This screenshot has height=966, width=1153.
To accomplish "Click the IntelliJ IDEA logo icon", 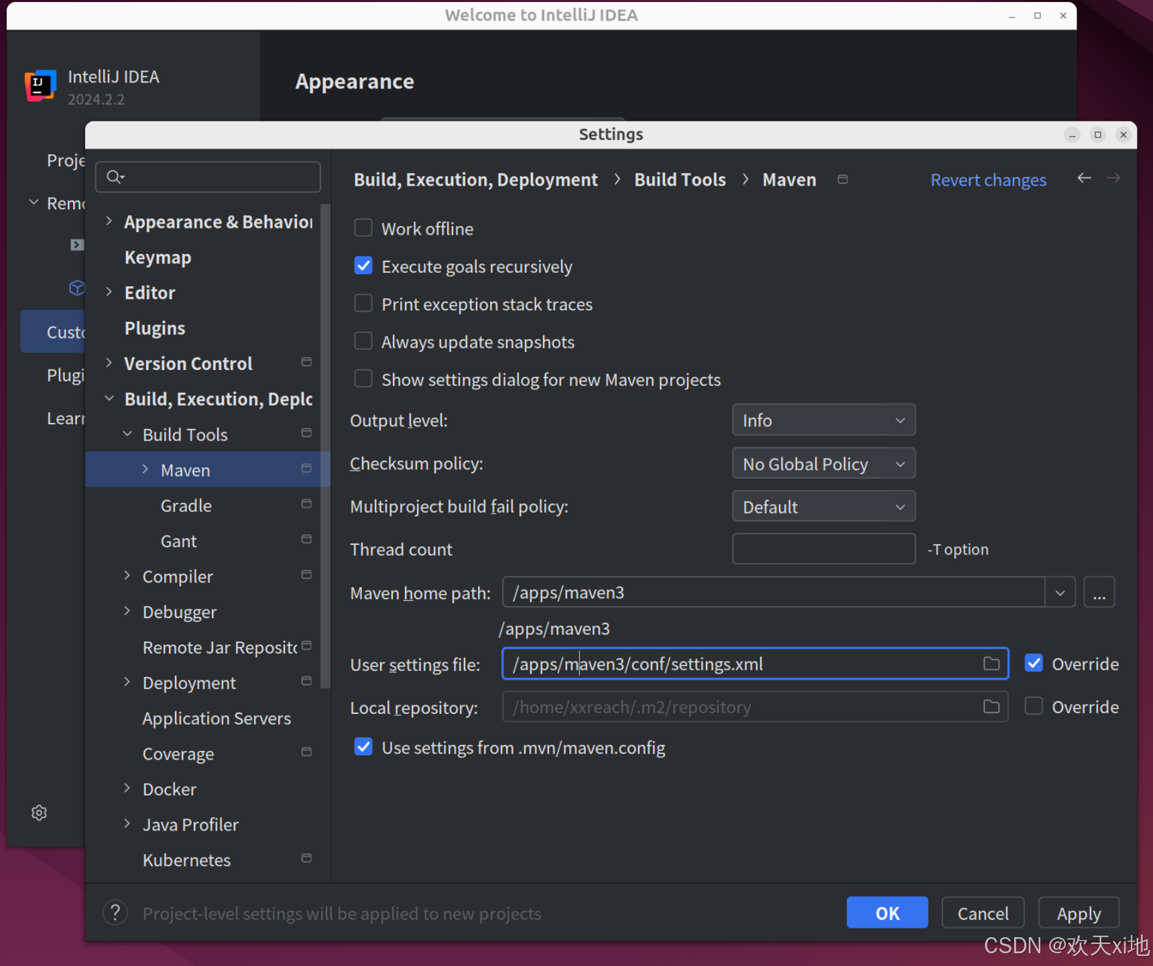I will 40,86.
